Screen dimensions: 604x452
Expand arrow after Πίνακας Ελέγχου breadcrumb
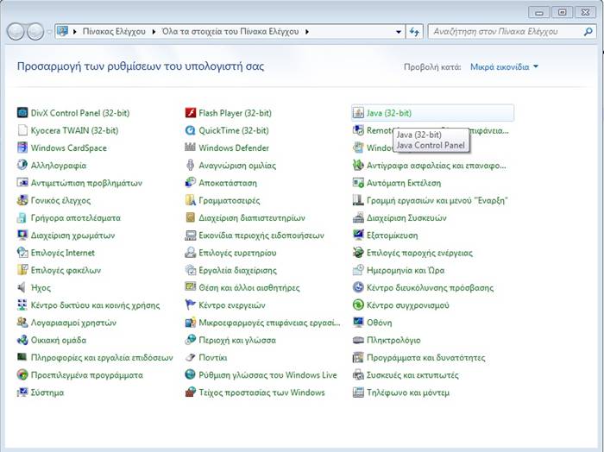click(154, 32)
